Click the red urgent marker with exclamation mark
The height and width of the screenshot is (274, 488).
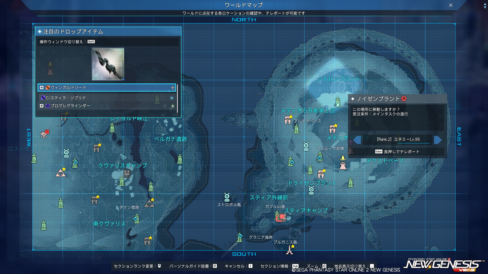click(x=45, y=134)
